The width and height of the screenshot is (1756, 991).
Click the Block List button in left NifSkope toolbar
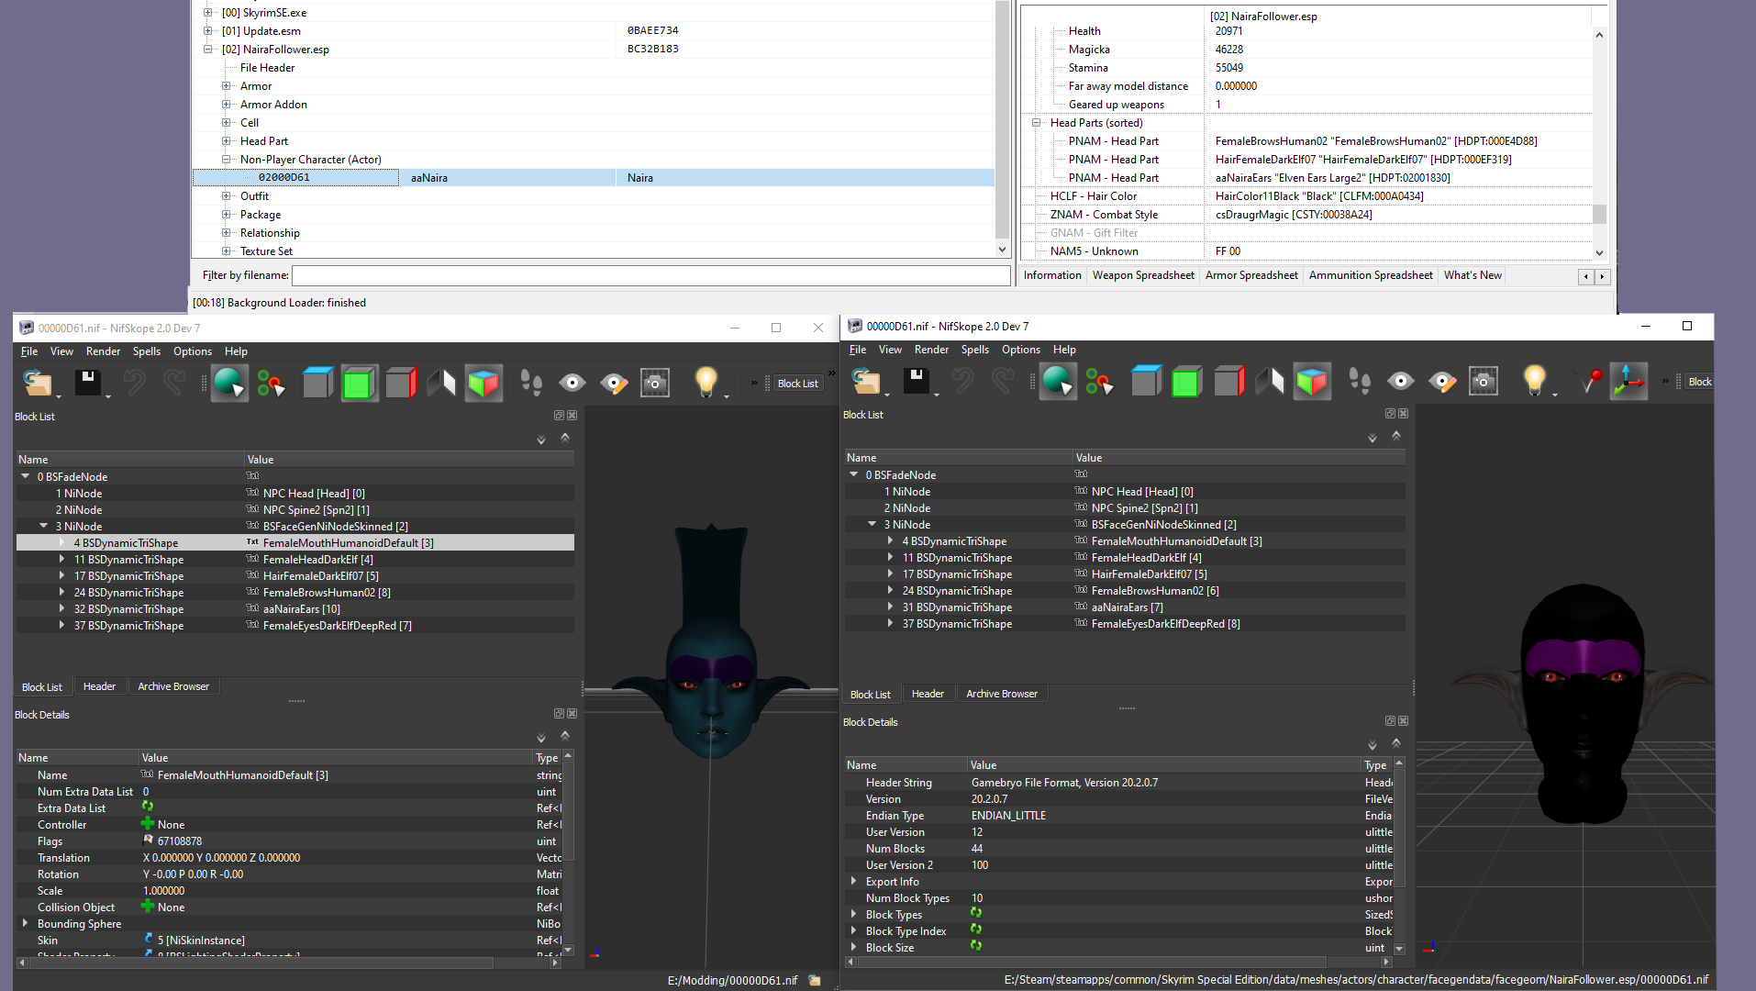pos(796,384)
